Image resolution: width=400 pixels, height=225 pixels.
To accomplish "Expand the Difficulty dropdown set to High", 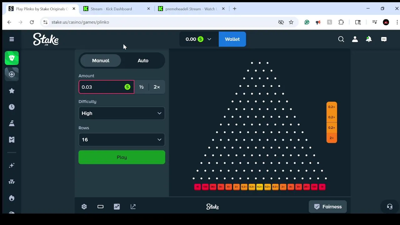I will pyautogui.click(x=122, y=113).
